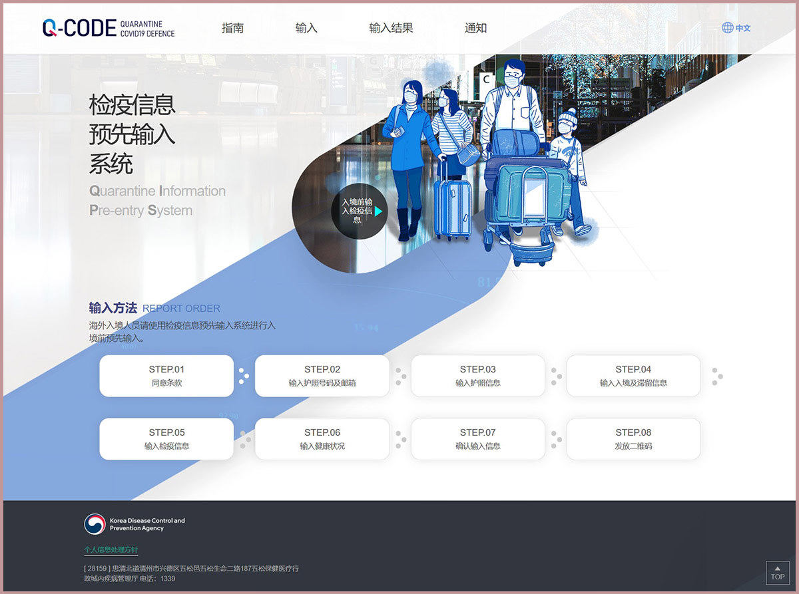This screenshot has height=594, width=799.
Task: Click the globe language icon
Action: click(x=727, y=28)
